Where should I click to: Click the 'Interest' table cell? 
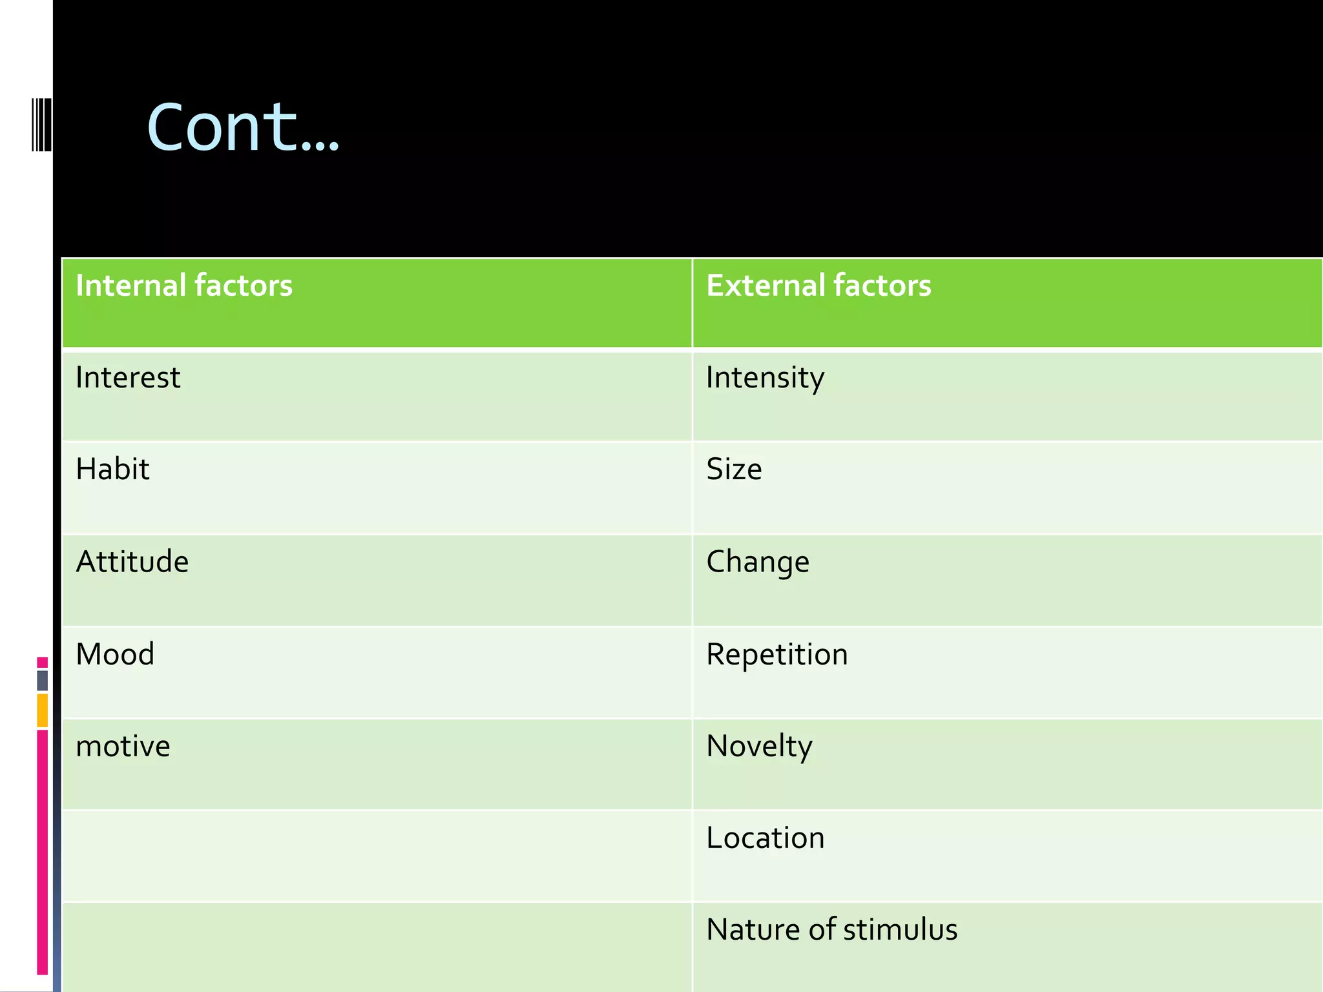(377, 395)
